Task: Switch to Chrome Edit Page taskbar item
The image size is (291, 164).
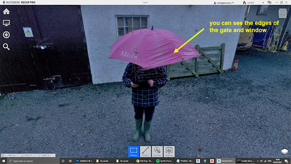Action: pyautogui.click(x=145, y=161)
